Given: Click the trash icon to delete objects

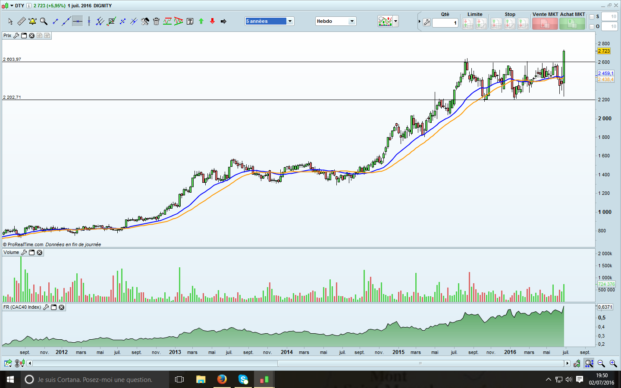Looking at the screenshot, I should coord(156,21).
